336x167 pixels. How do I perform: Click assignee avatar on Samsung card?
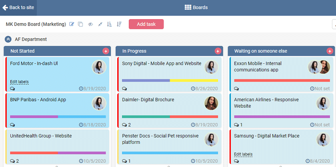[323, 139]
